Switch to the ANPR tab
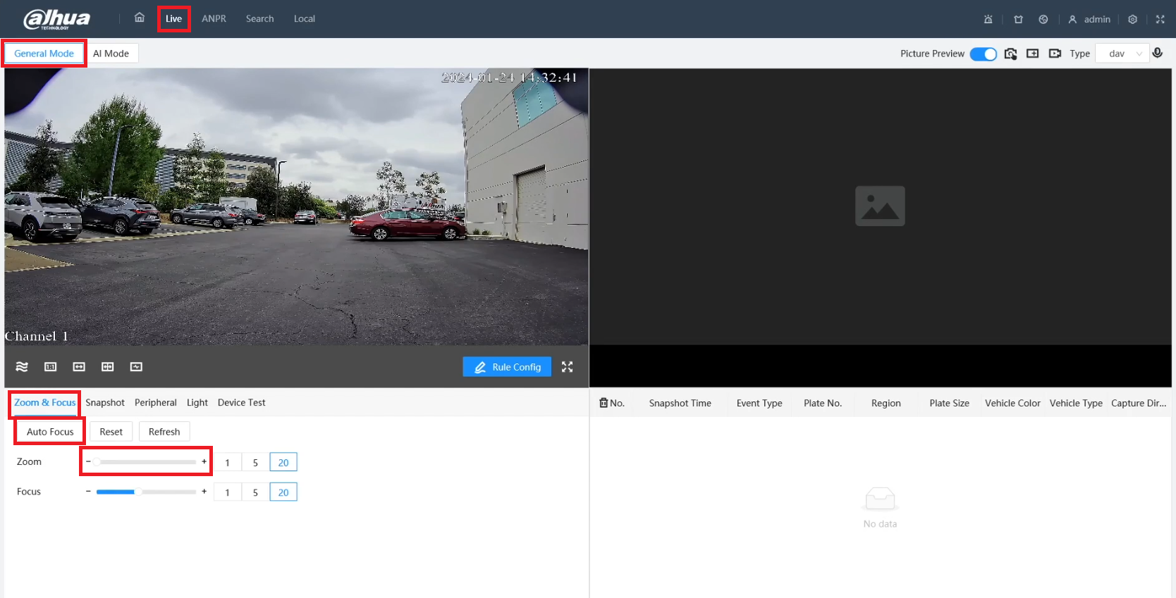The height and width of the screenshot is (598, 1176). click(x=214, y=19)
